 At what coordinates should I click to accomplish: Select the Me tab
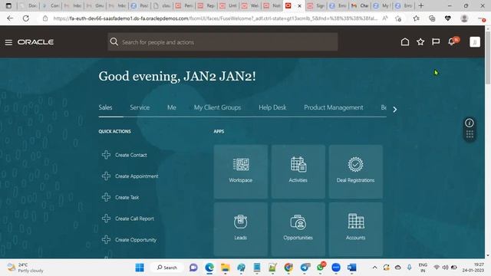tap(172, 107)
